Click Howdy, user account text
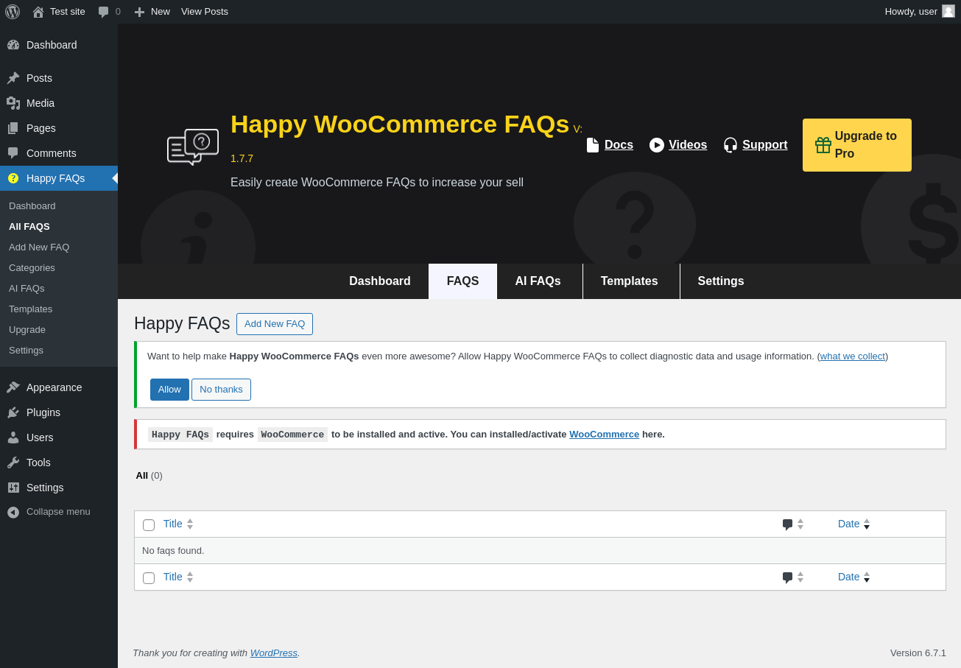Image resolution: width=961 pixels, height=668 pixels. click(911, 12)
